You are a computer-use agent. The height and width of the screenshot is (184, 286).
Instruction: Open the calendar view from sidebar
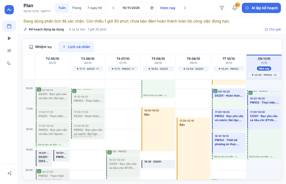pos(9,26)
